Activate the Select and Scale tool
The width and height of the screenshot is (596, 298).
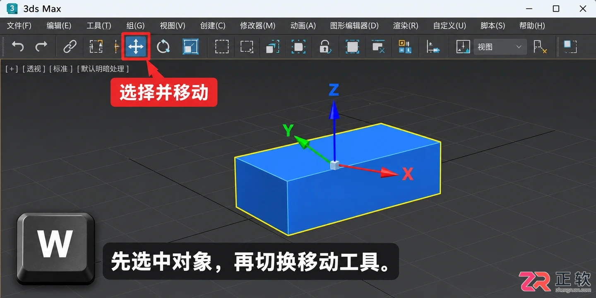pyautogui.click(x=190, y=46)
